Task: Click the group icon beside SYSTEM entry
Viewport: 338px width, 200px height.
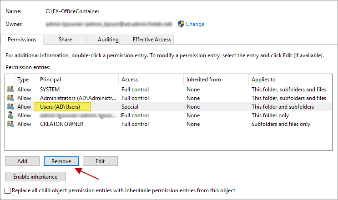Action: [x=10, y=90]
